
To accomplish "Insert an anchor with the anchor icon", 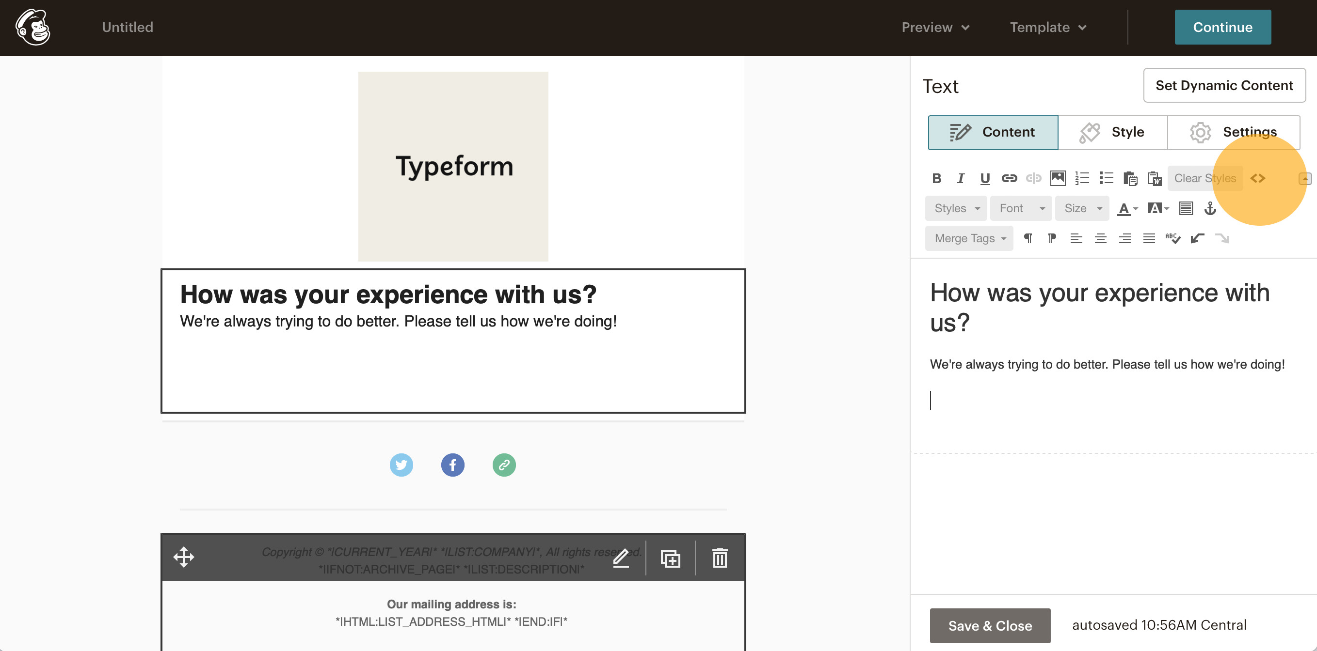I will tap(1210, 208).
